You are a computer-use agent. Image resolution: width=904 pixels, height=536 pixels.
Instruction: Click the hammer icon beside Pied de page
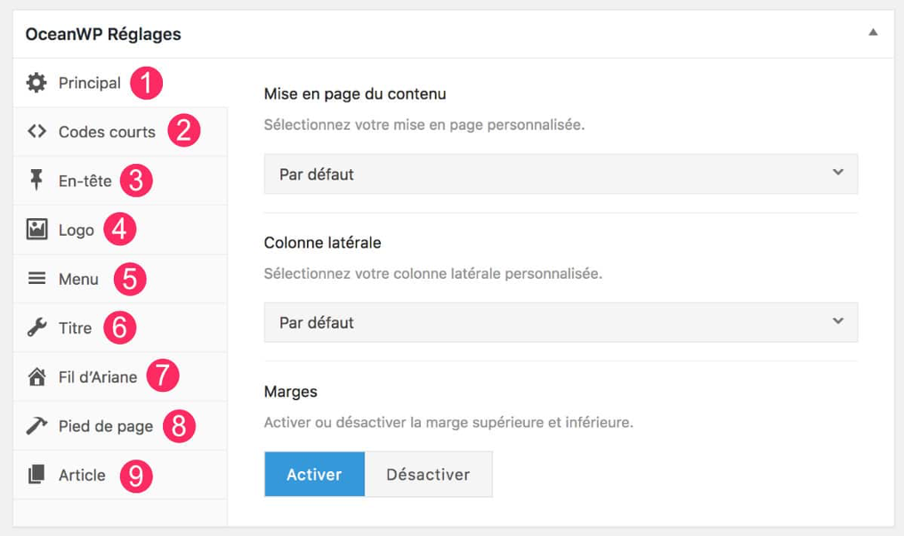tap(36, 426)
